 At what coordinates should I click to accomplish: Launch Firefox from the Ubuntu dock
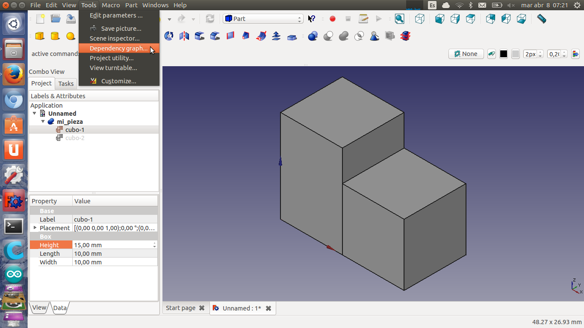[14, 75]
